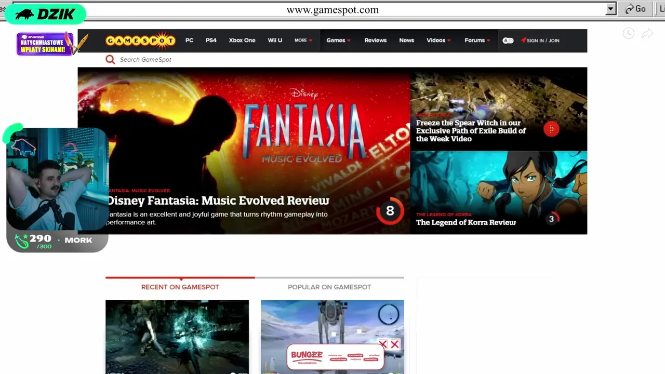Switch to the Popular on GameSpot tab
The image size is (665, 374).
coord(329,287)
